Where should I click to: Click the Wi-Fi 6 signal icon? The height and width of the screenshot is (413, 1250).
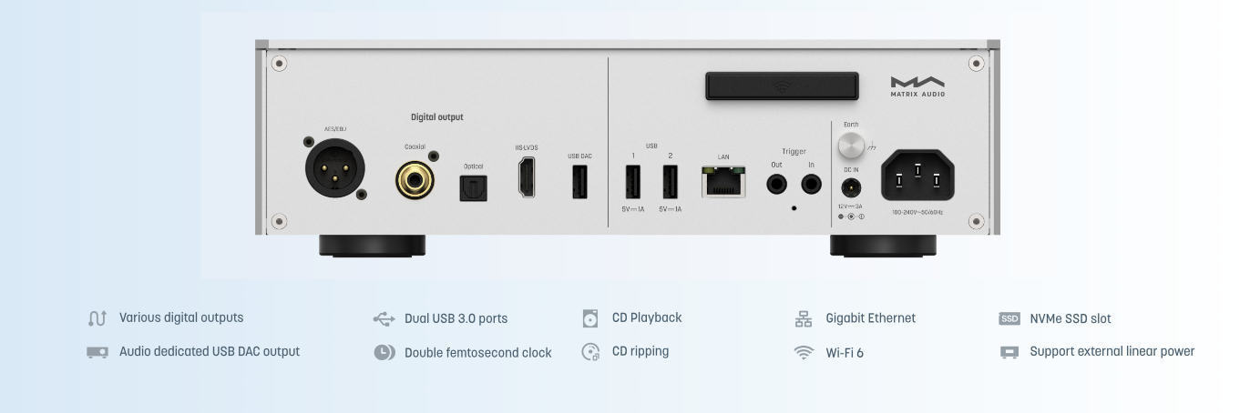[802, 353]
